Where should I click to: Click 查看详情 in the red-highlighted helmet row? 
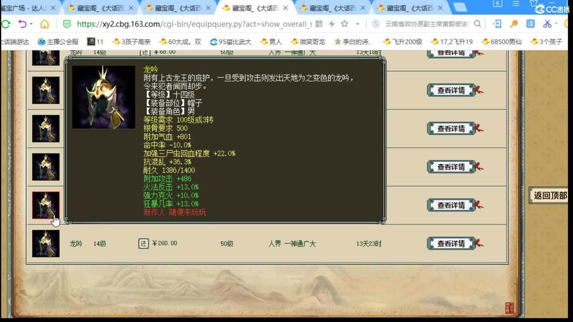pos(451,205)
